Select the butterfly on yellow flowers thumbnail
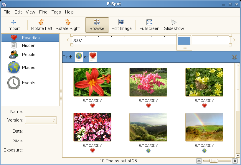241x165 pixels. (204, 82)
